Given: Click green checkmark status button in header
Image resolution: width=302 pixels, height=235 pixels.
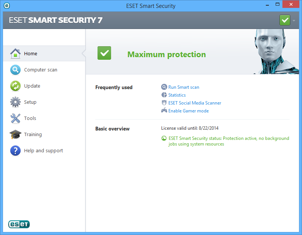Looking at the screenshot, I should pos(285,20).
